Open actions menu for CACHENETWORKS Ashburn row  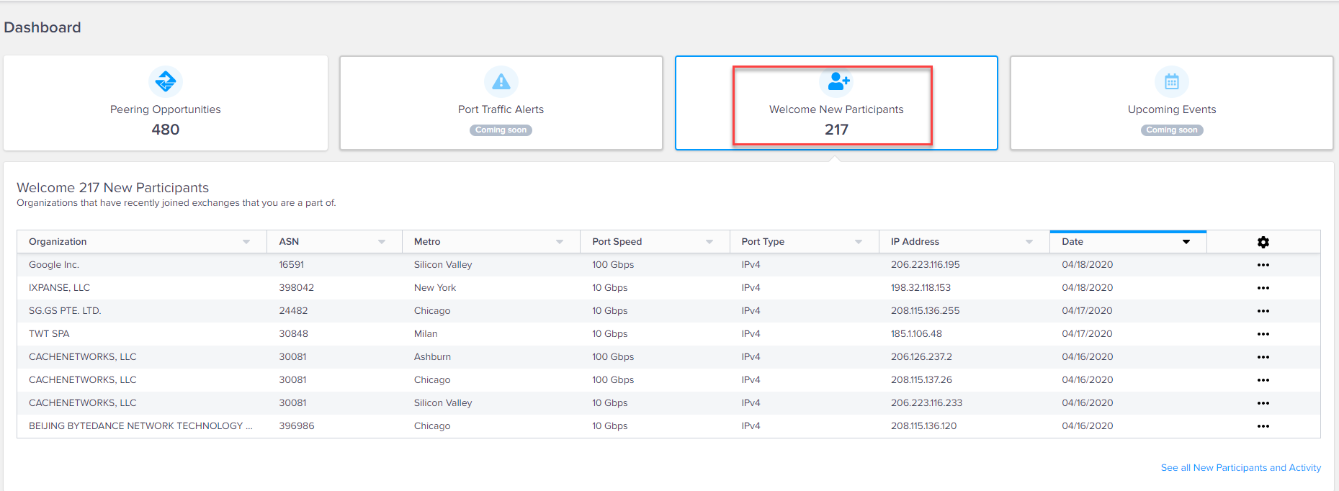coord(1263,357)
